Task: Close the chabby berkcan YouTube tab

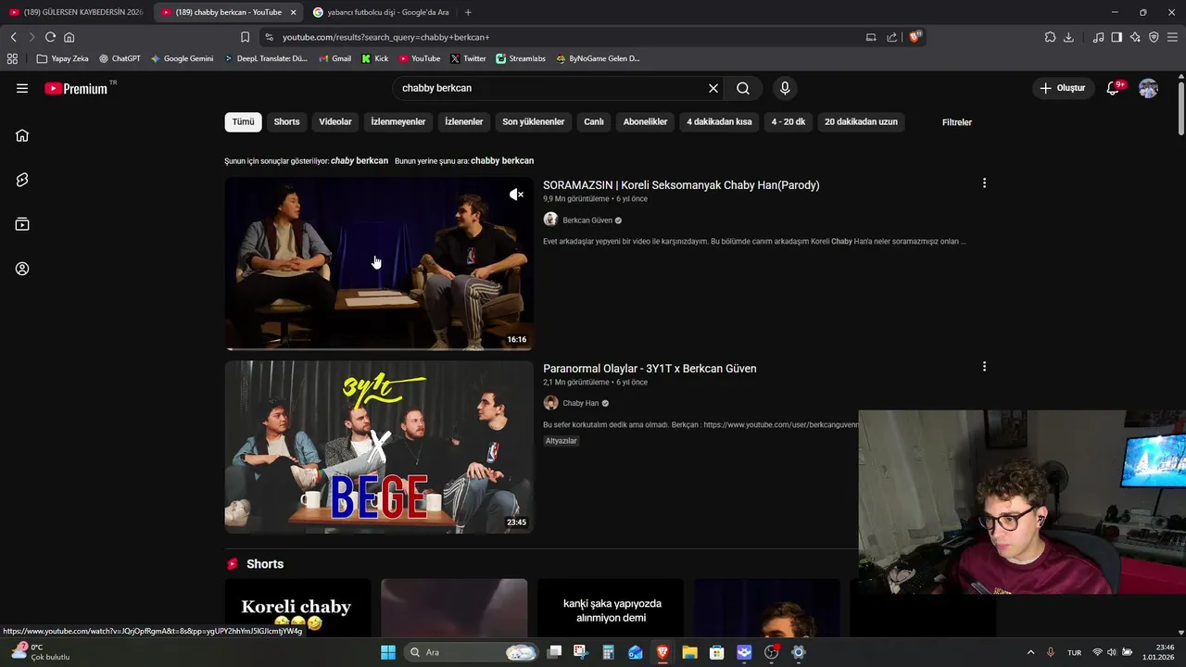Action: (294, 12)
